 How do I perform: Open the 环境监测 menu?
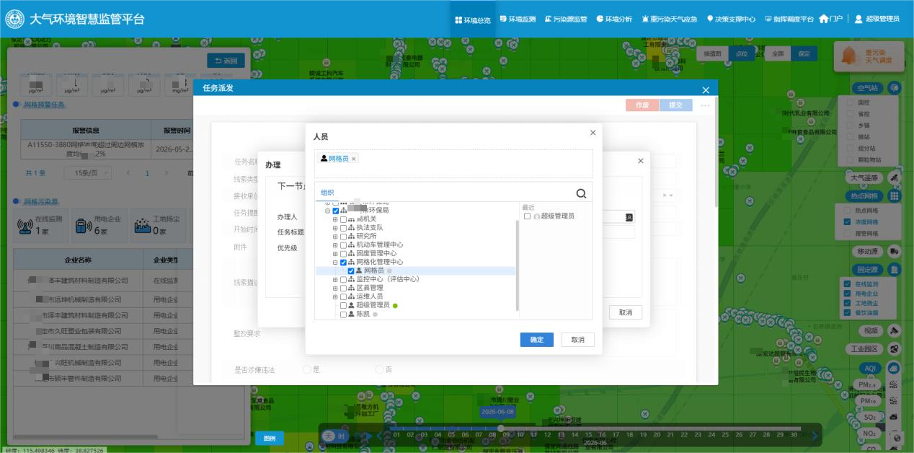pyautogui.click(x=518, y=19)
